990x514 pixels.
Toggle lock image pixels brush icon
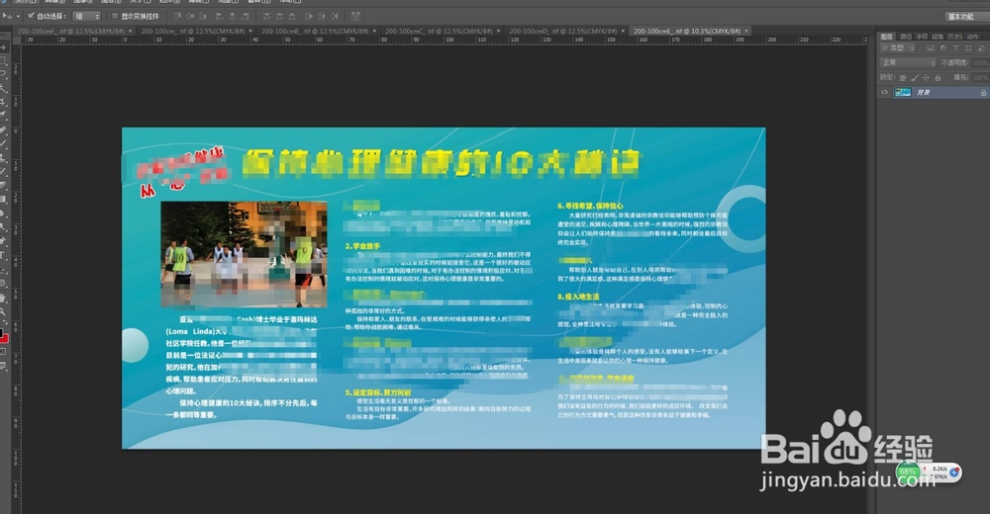915,77
